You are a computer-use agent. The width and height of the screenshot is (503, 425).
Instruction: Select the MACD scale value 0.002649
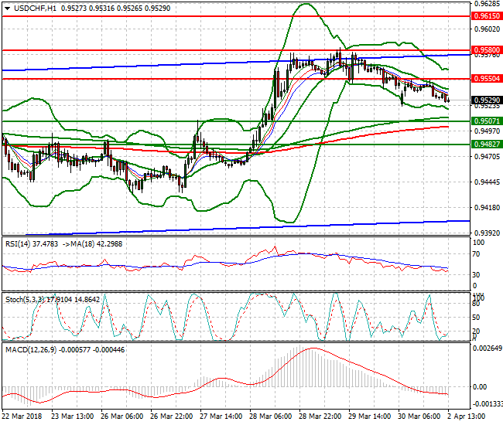tap(488, 348)
